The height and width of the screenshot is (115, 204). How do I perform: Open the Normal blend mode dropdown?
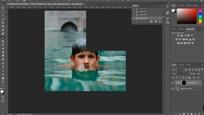tap(180, 74)
